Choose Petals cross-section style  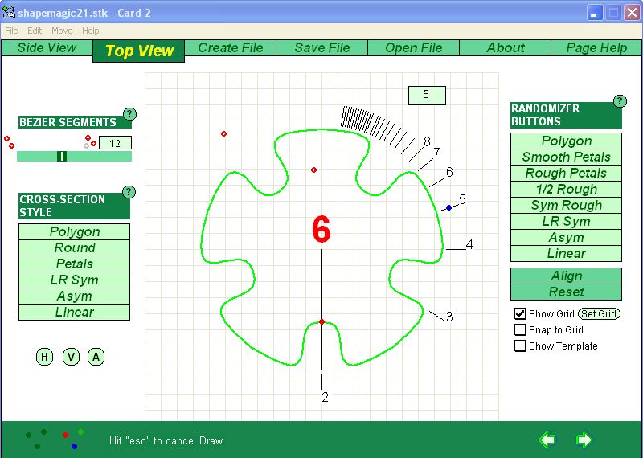click(74, 264)
